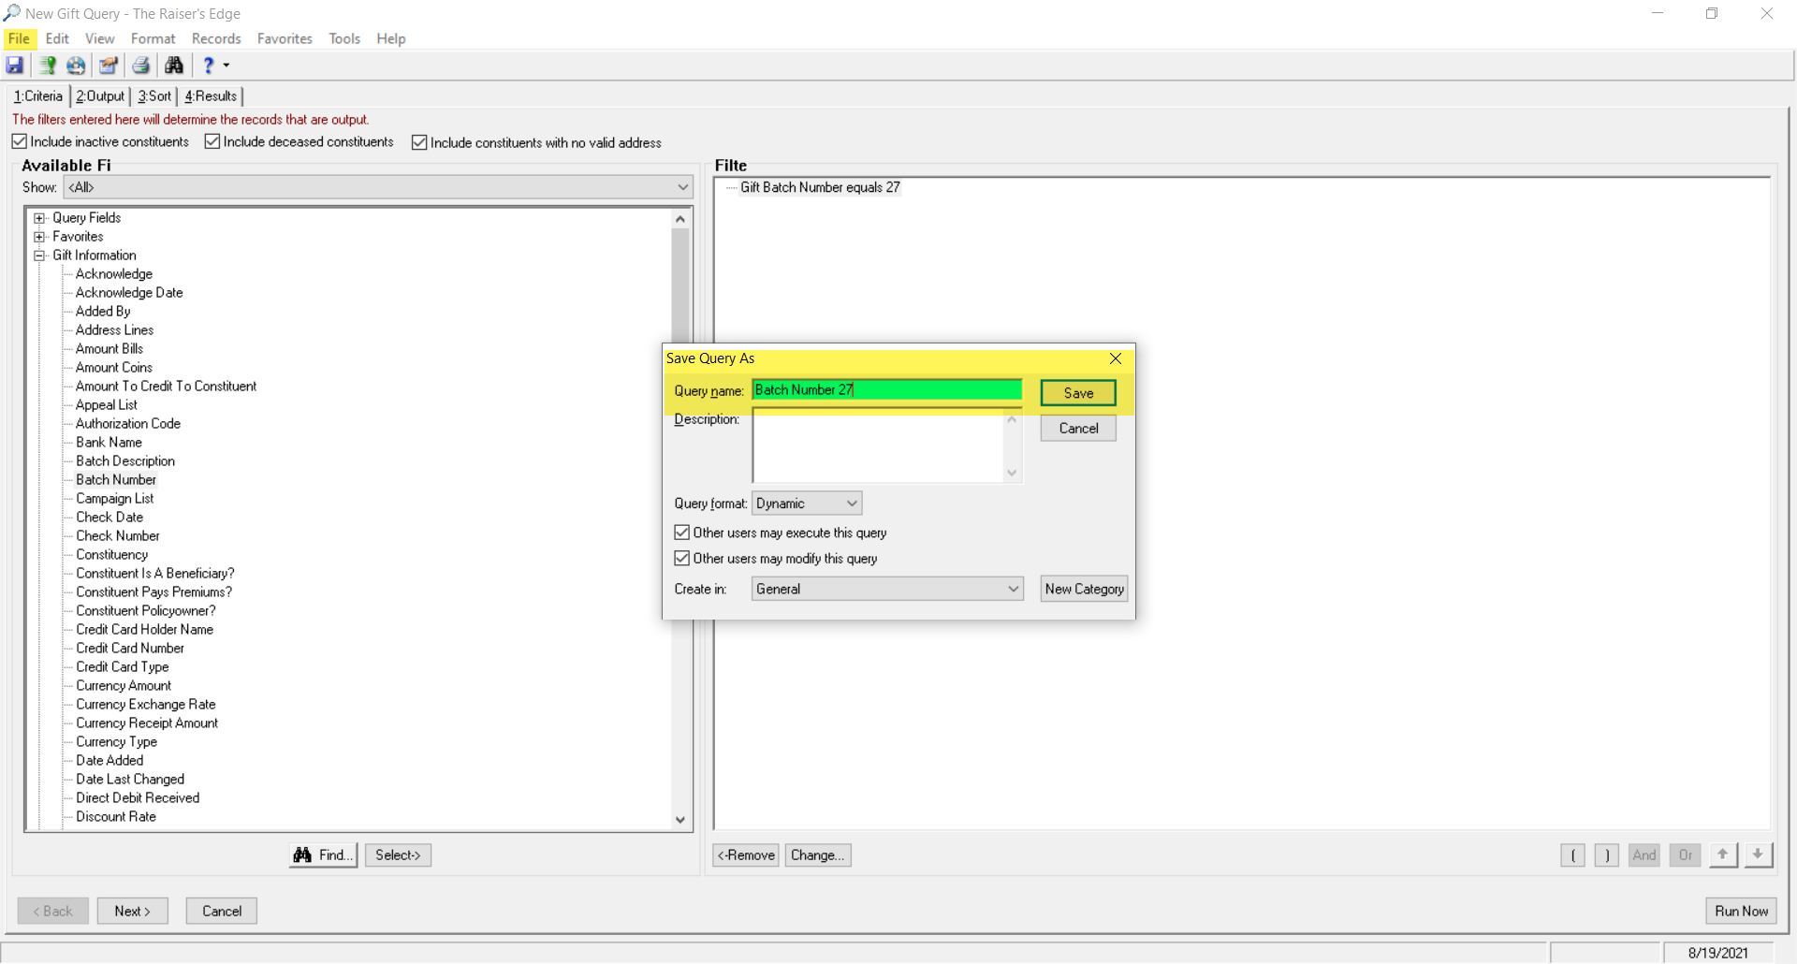Toggle Include deceased constituents checkbox
The height and width of the screenshot is (964, 1797).
(x=212, y=141)
